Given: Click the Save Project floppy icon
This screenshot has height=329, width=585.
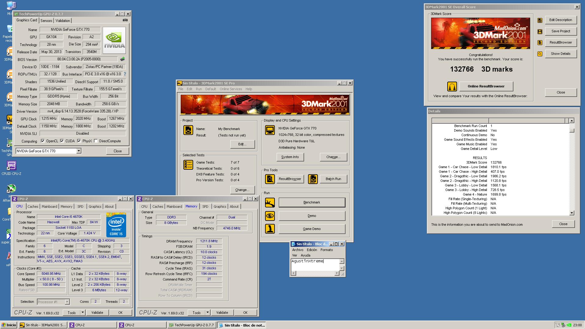Looking at the screenshot, I should [x=540, y=32].
